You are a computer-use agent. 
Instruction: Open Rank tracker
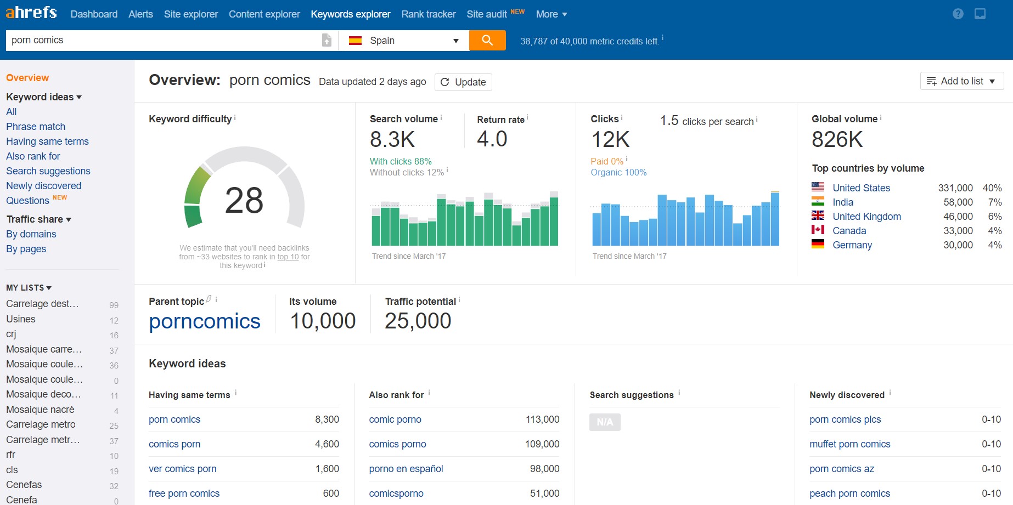pos(429,14)
